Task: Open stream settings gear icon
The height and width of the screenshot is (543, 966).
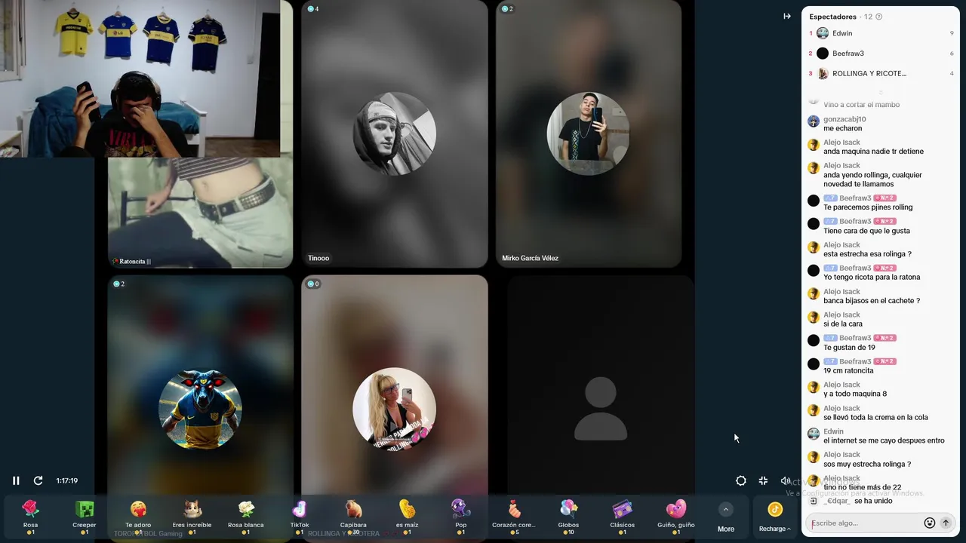Action: pos(741,480)
